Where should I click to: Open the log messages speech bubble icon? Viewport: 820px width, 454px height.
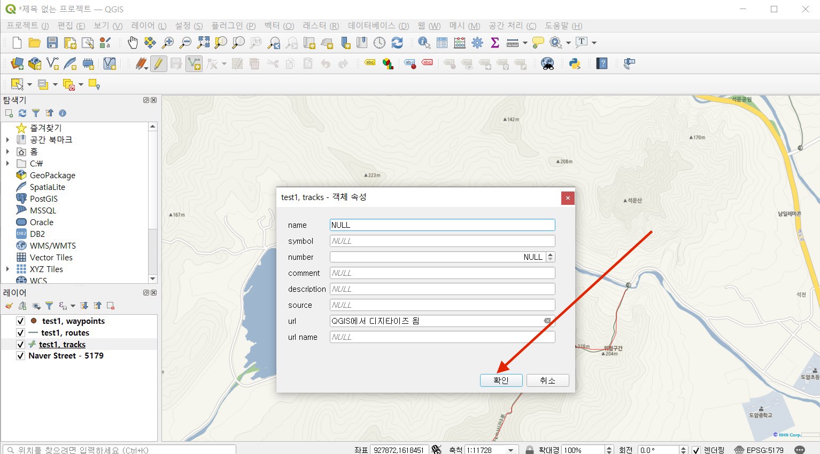(800, 450)
